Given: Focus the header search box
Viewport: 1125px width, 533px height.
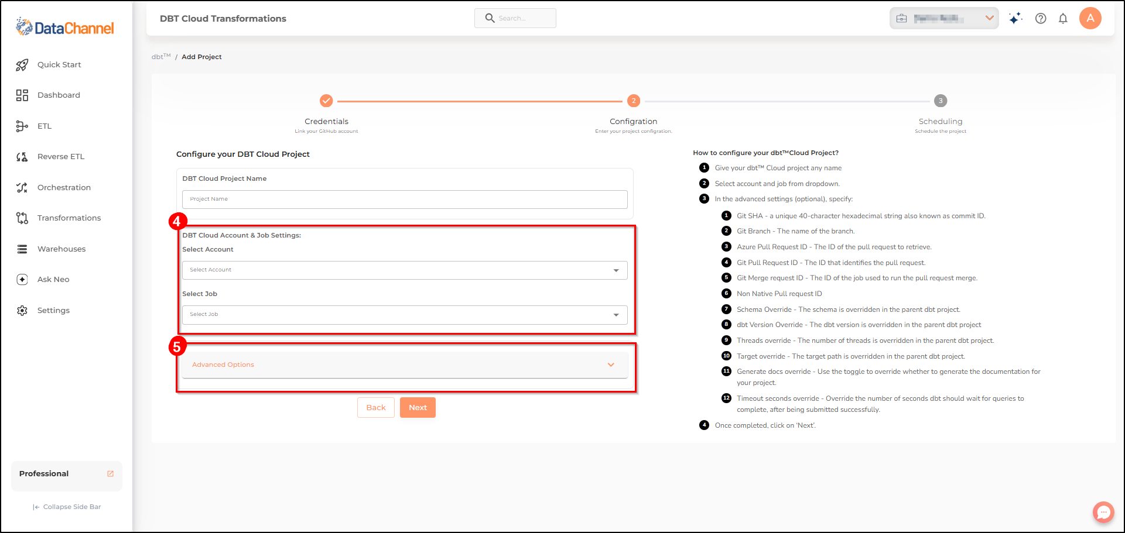Looking at the screenshot, I should [x=515, y=18].
